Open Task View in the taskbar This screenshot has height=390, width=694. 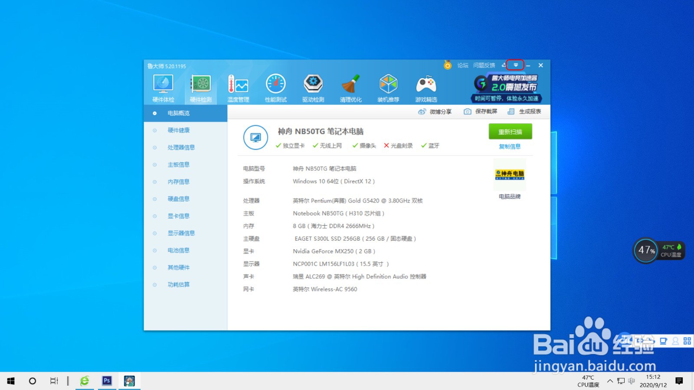pyautogui.click(x=54, y=381)
